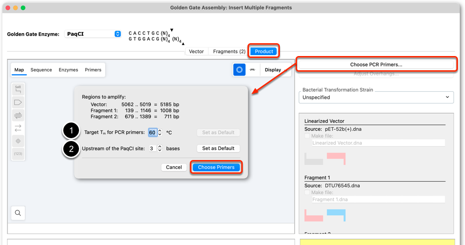
Task: Click Set as Default beside Upstream bases
Action: [x=218, y=148]
